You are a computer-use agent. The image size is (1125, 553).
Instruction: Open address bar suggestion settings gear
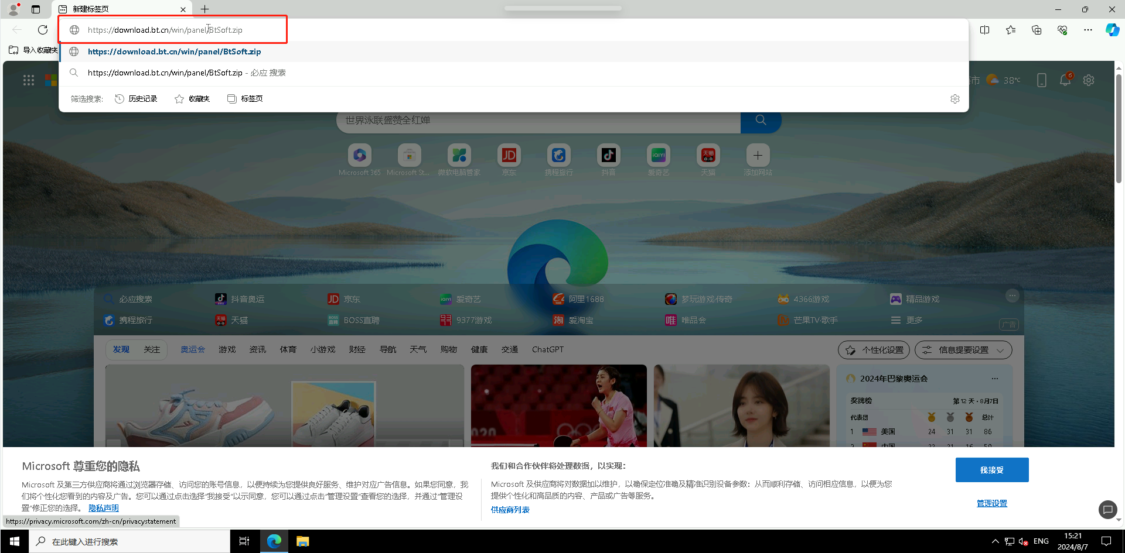pos(955,99)
